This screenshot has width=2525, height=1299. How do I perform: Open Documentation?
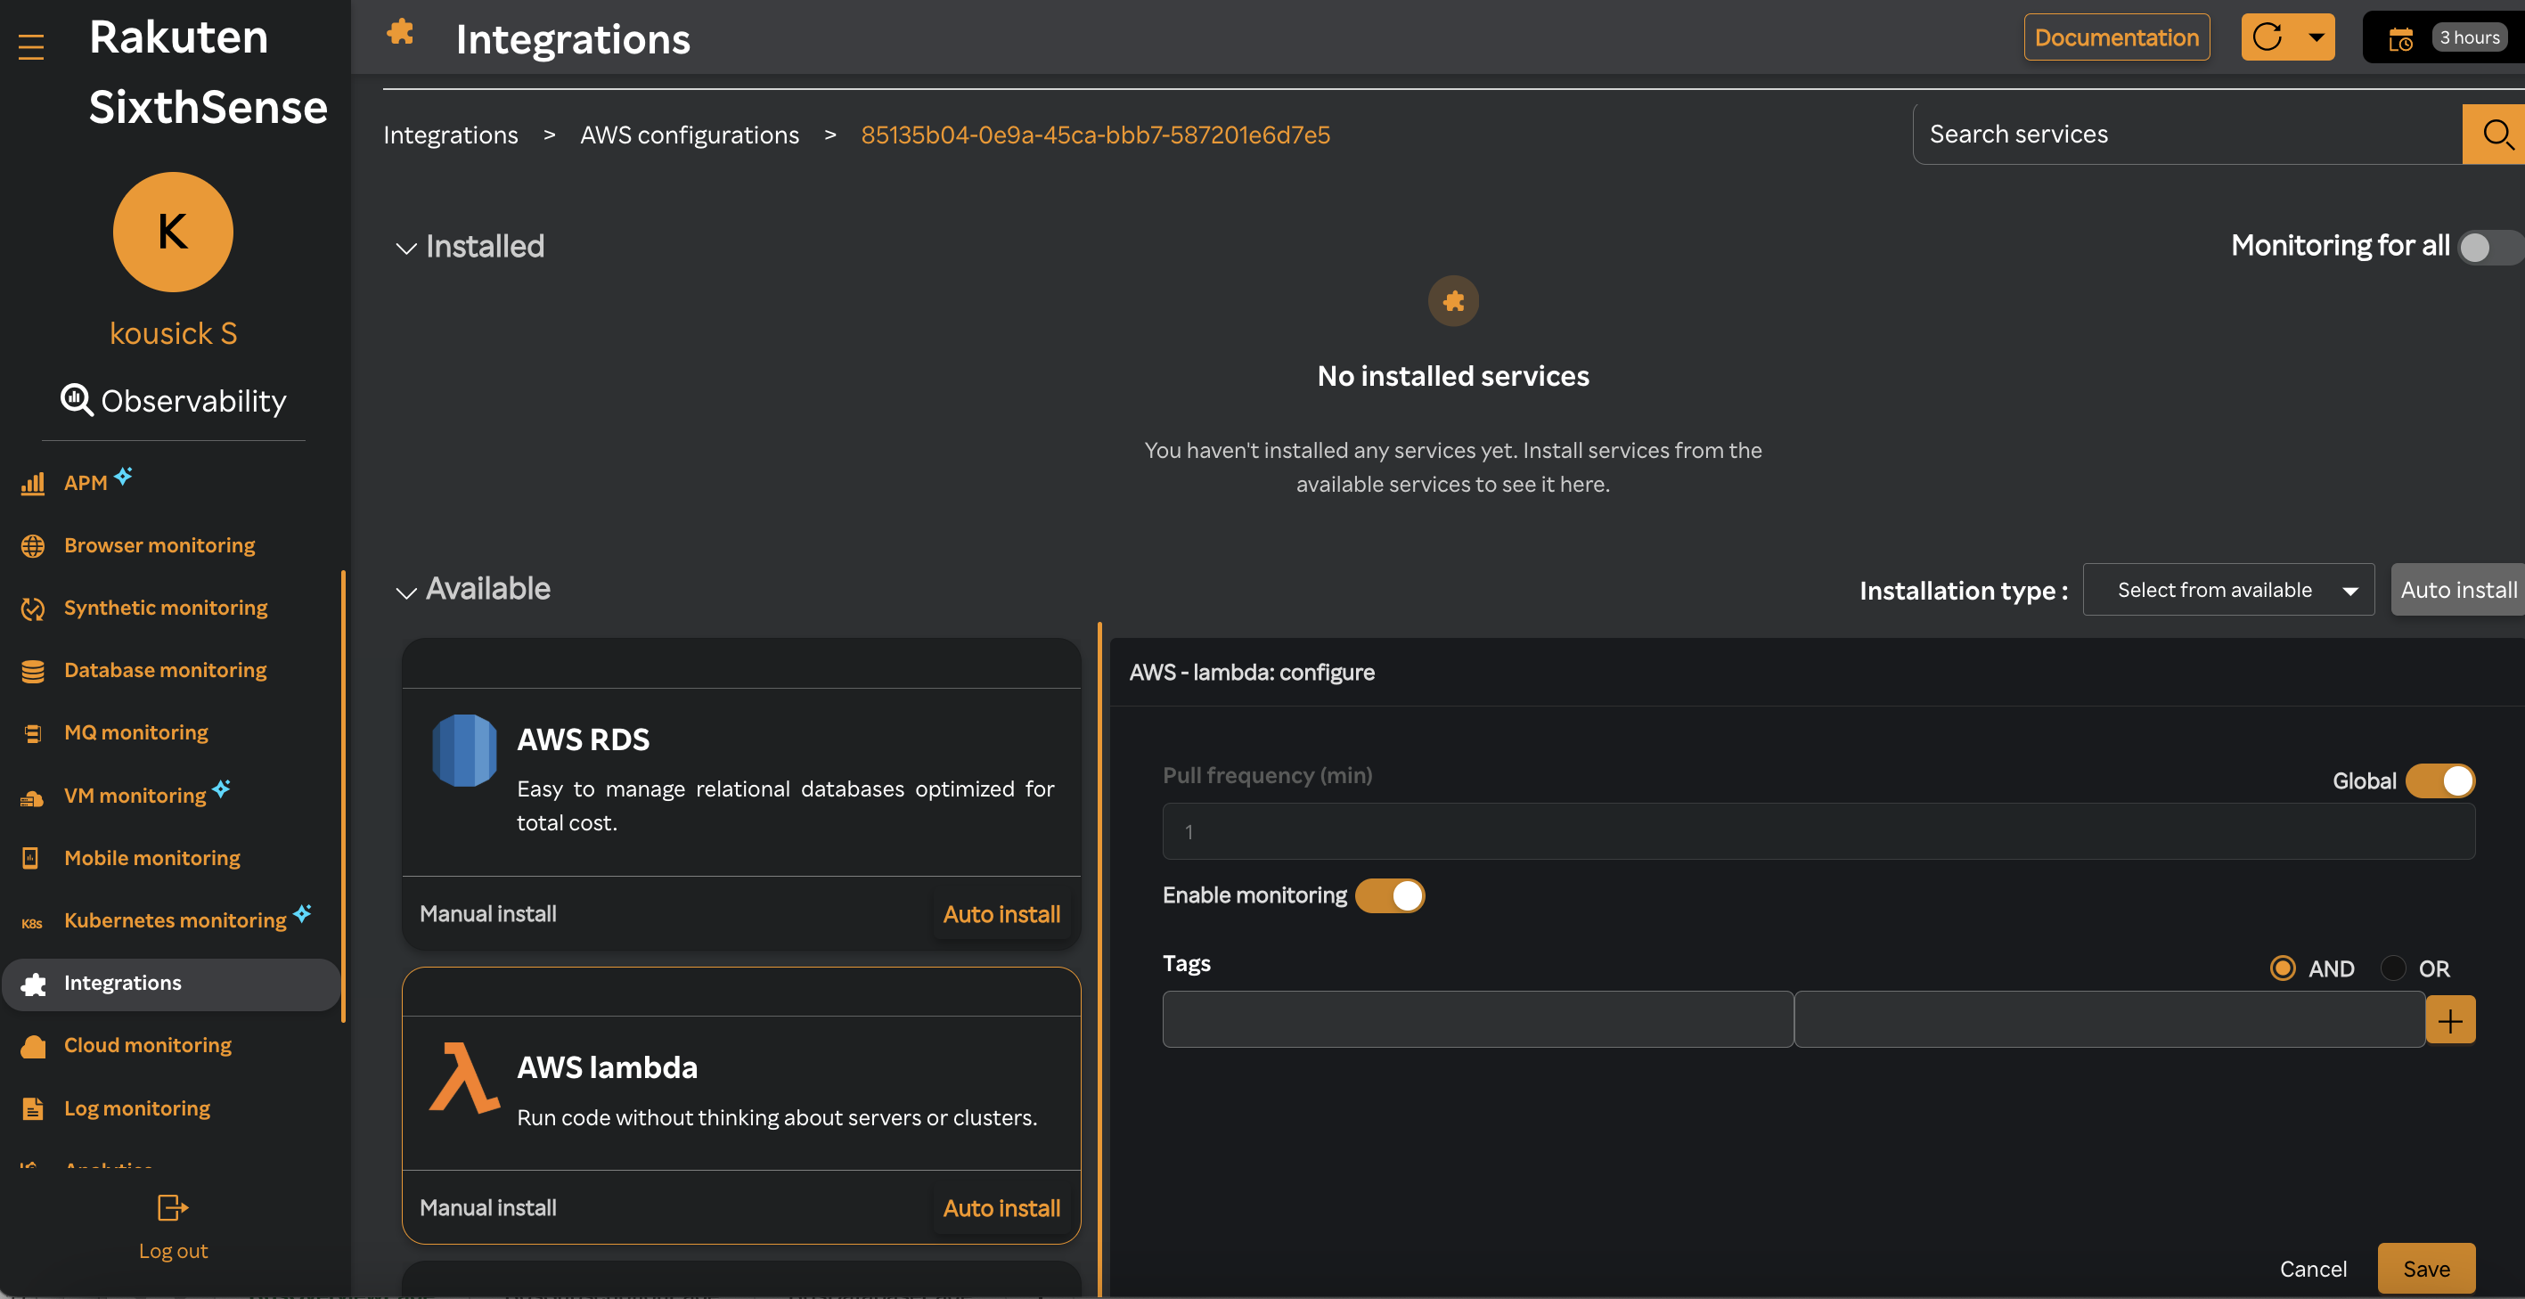pos(2116,37)
